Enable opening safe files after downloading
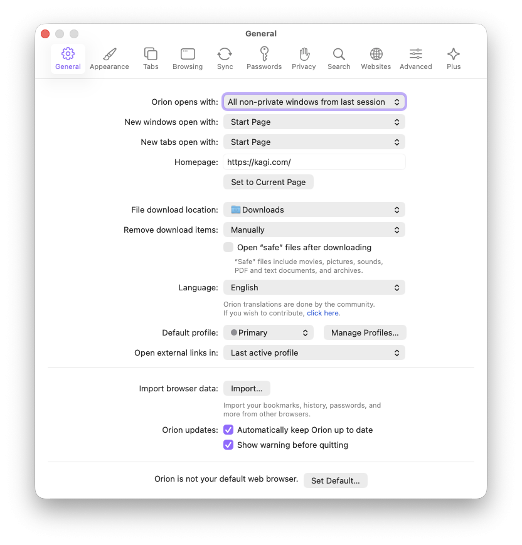The width and height of the screenshot is (522, 545). 228,247
